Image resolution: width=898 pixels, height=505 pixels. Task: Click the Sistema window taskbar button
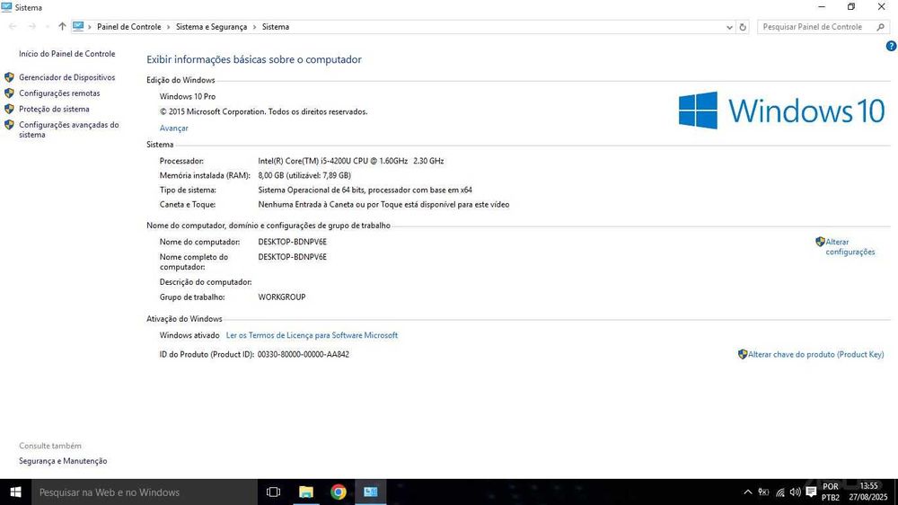pyautogui.click(x=371, y=492)
